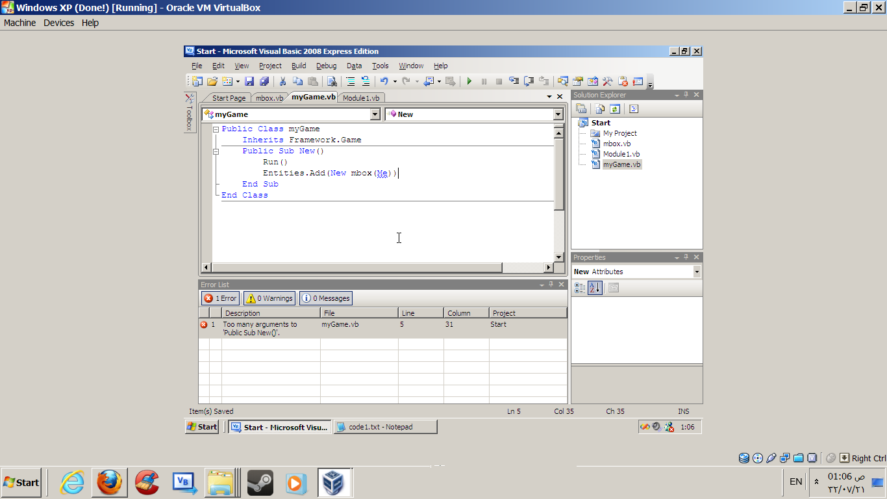Click the Find in Files icon

click(332, 81)
